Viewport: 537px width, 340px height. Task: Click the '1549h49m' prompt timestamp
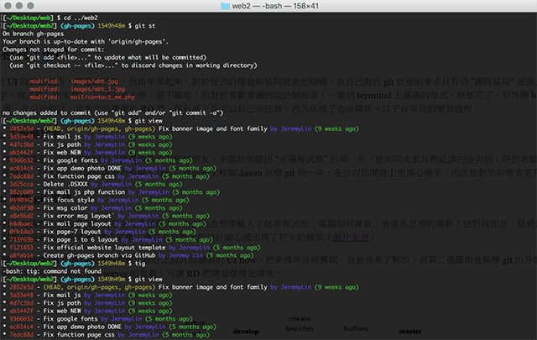[x=112, y=279]
